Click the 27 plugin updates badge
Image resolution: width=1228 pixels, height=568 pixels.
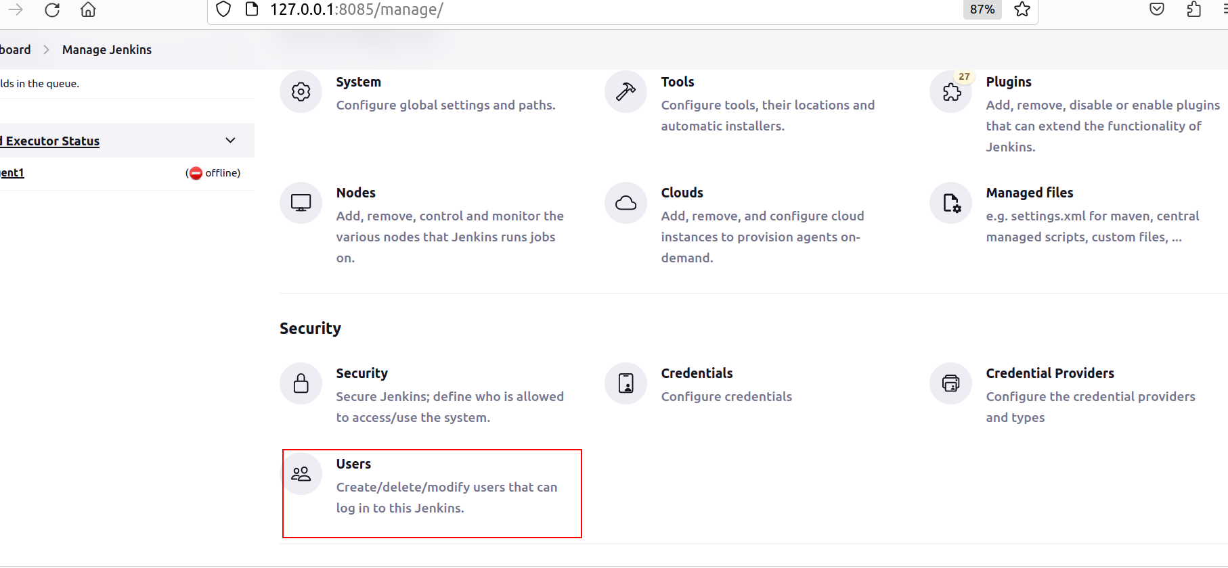[x=964, y=76]
